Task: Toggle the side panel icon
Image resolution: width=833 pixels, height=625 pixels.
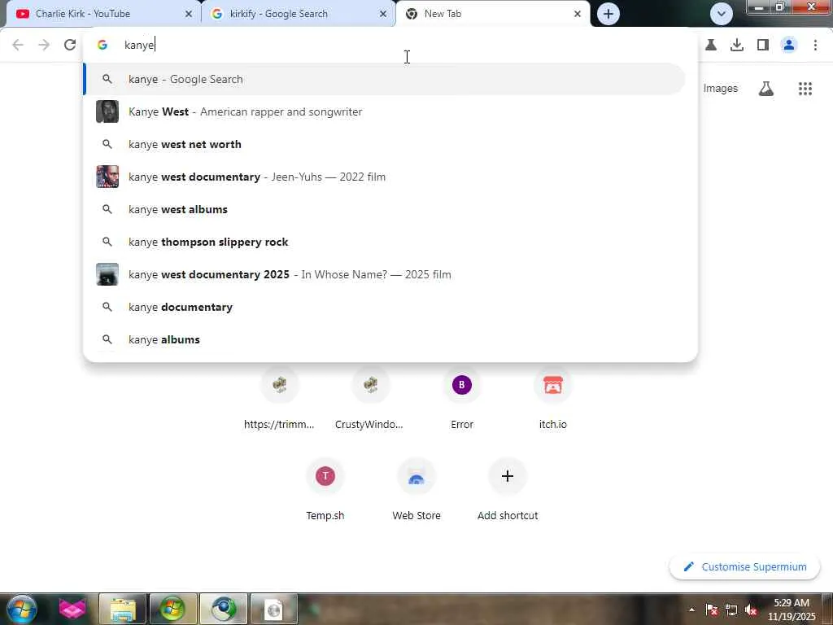Action: tap(763, 45)
